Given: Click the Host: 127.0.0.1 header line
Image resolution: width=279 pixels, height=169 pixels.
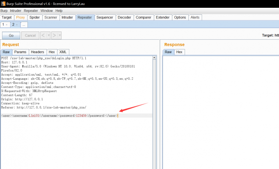Looking at the screenshot, I should coord(14,62).
